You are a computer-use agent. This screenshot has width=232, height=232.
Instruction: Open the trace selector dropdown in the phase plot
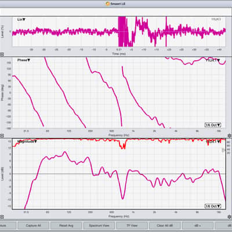coord(213,60)
